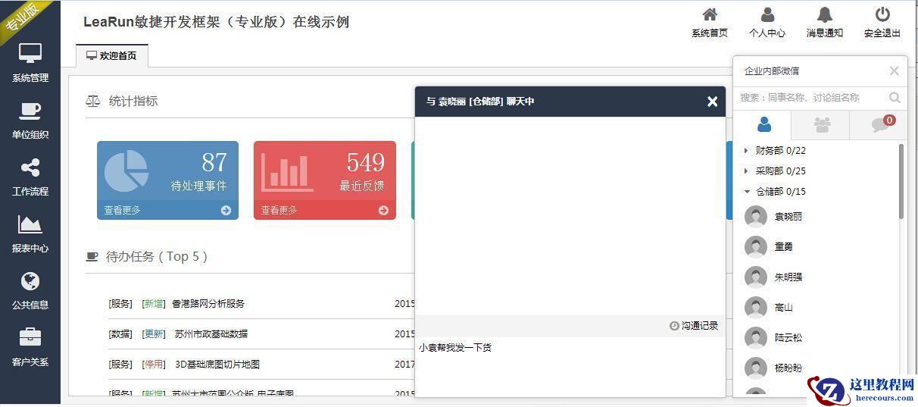The image size is (918, 407).
Task: Close the chat window with 袁晓丽
Action: [x=712, y=102]
